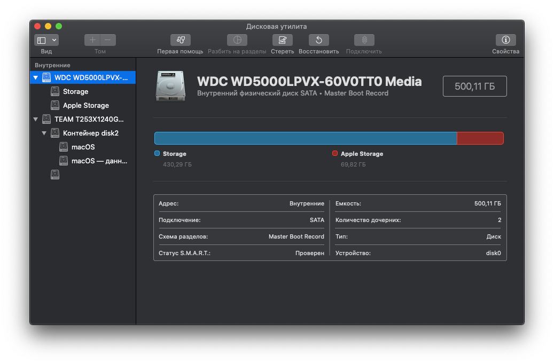
Task: Click the TEAM disk drive icon
Action: 46,120
